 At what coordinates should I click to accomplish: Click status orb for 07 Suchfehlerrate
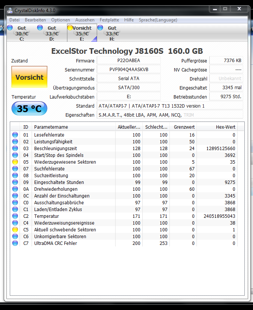click(x=15, y=169)
